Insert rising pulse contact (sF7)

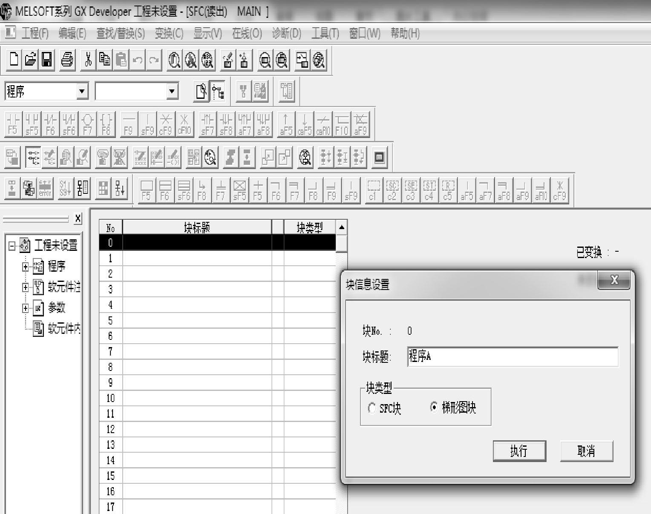point(207,124)
